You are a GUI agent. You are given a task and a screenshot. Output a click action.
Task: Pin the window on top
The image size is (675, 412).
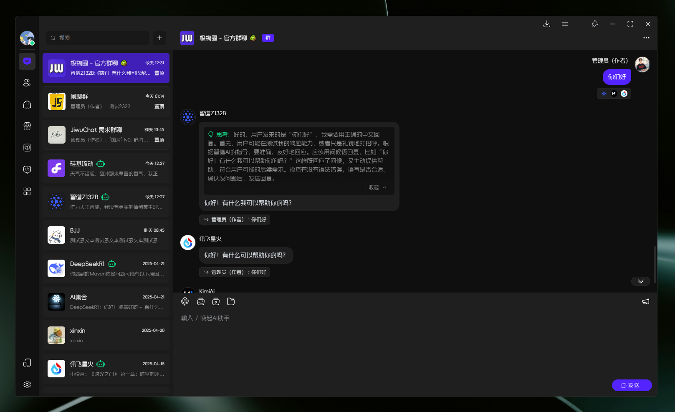(x=595, y=24)
